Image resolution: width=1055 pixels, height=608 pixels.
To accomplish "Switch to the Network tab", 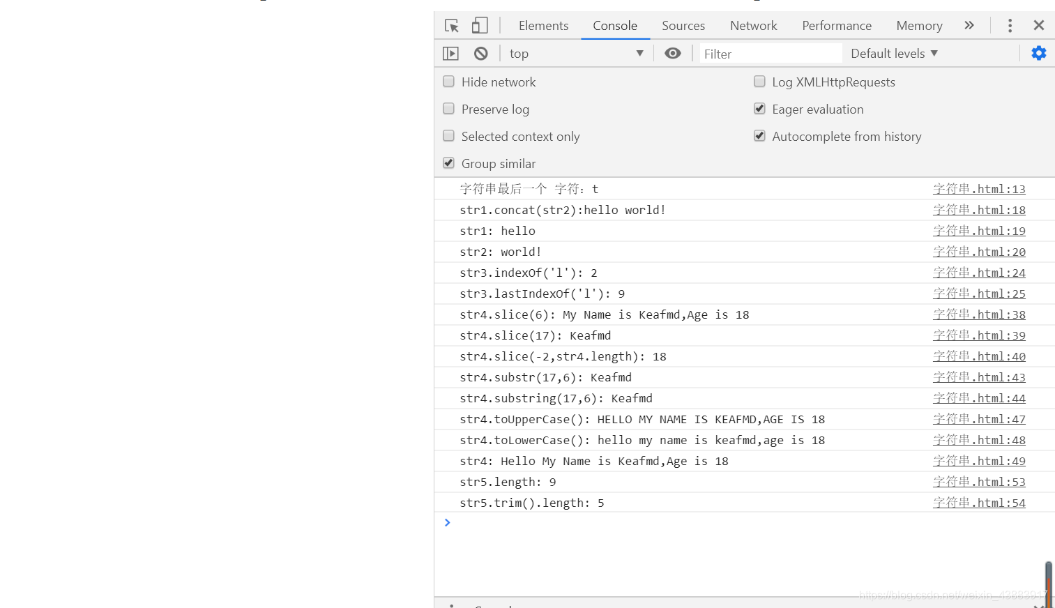I will (x=754, y=26).
